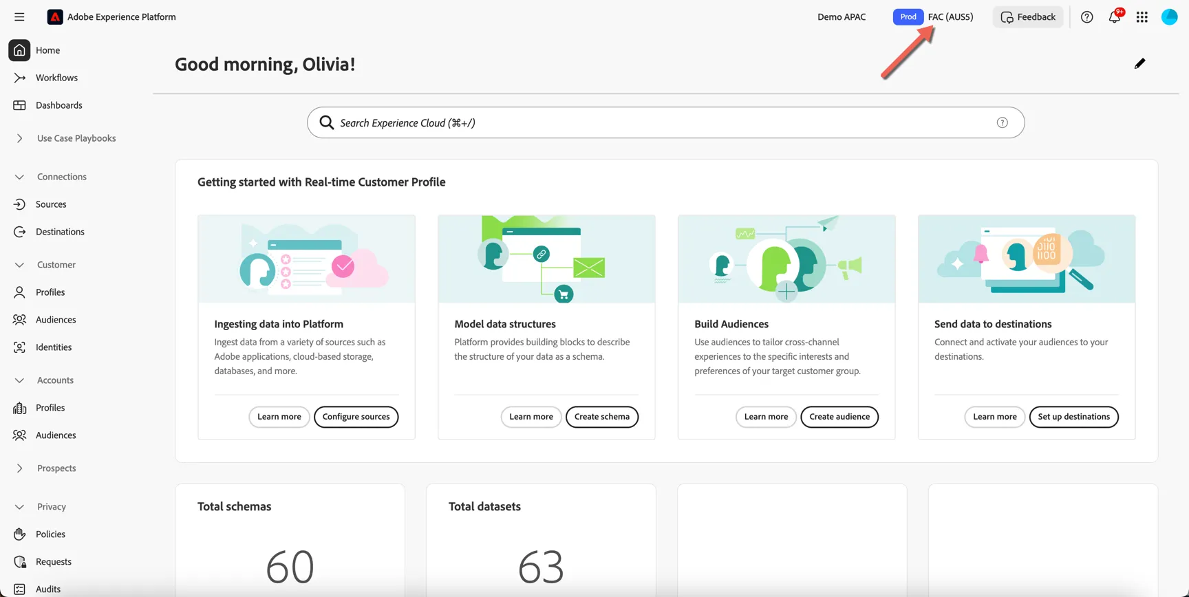The width and height of the screenshot is (1189, 597).
Task: Click the Build Audiences card illustration
Action: [x=786, y=259]
